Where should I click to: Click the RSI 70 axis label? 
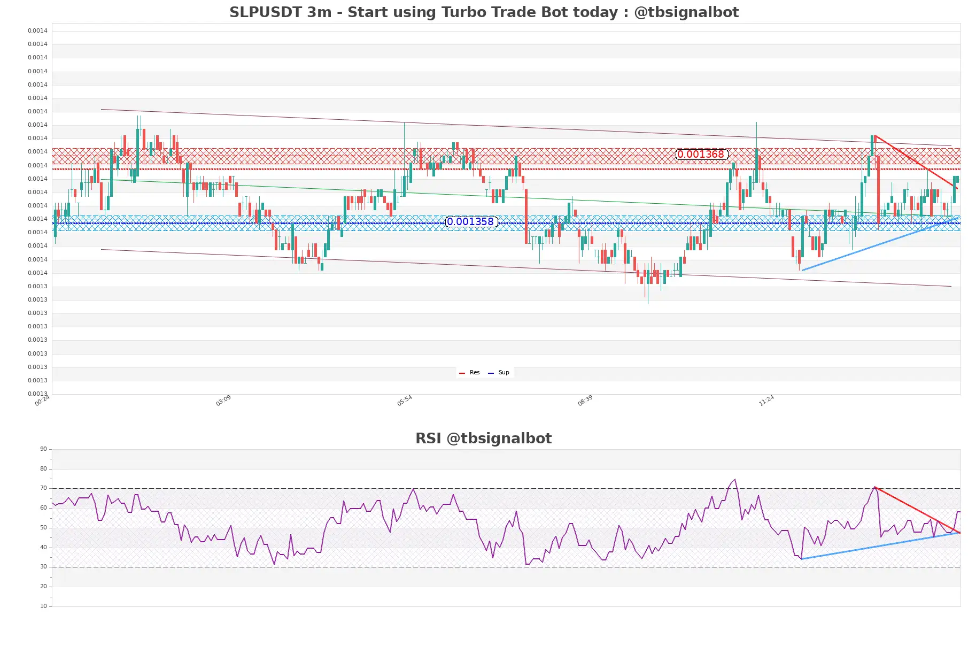(43, 488)
